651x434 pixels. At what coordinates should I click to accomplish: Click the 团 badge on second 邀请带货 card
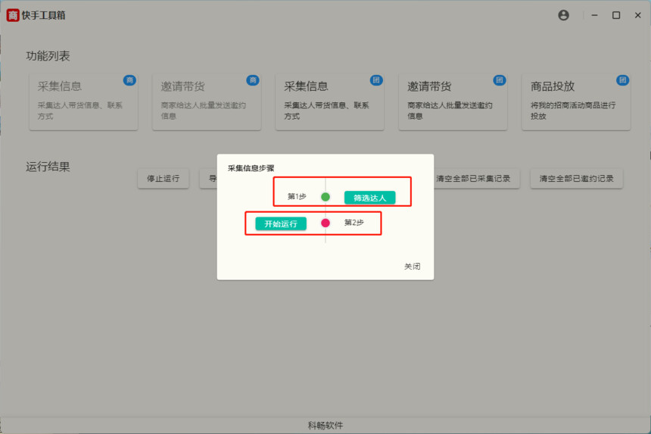(499, 80)
